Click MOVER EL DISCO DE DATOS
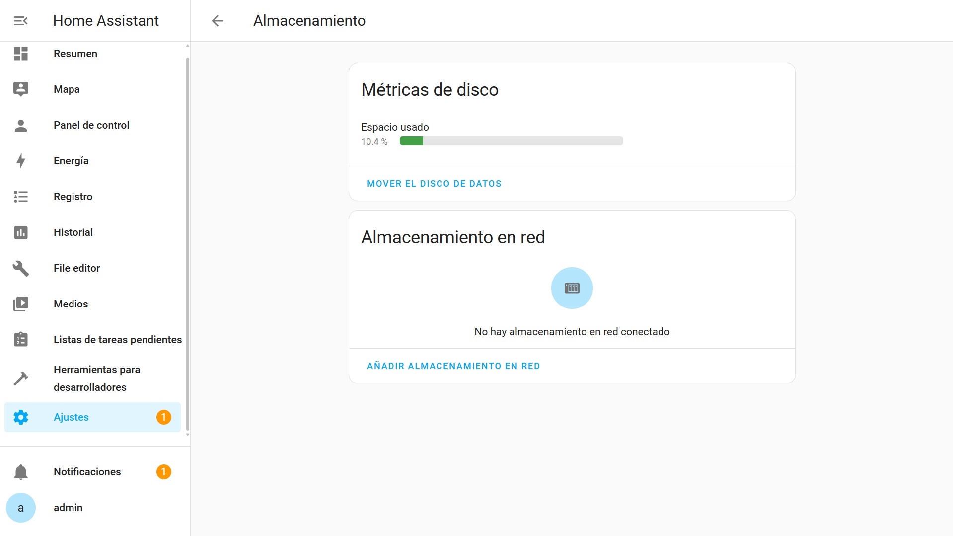953x536 pixels. coord(434,183)
